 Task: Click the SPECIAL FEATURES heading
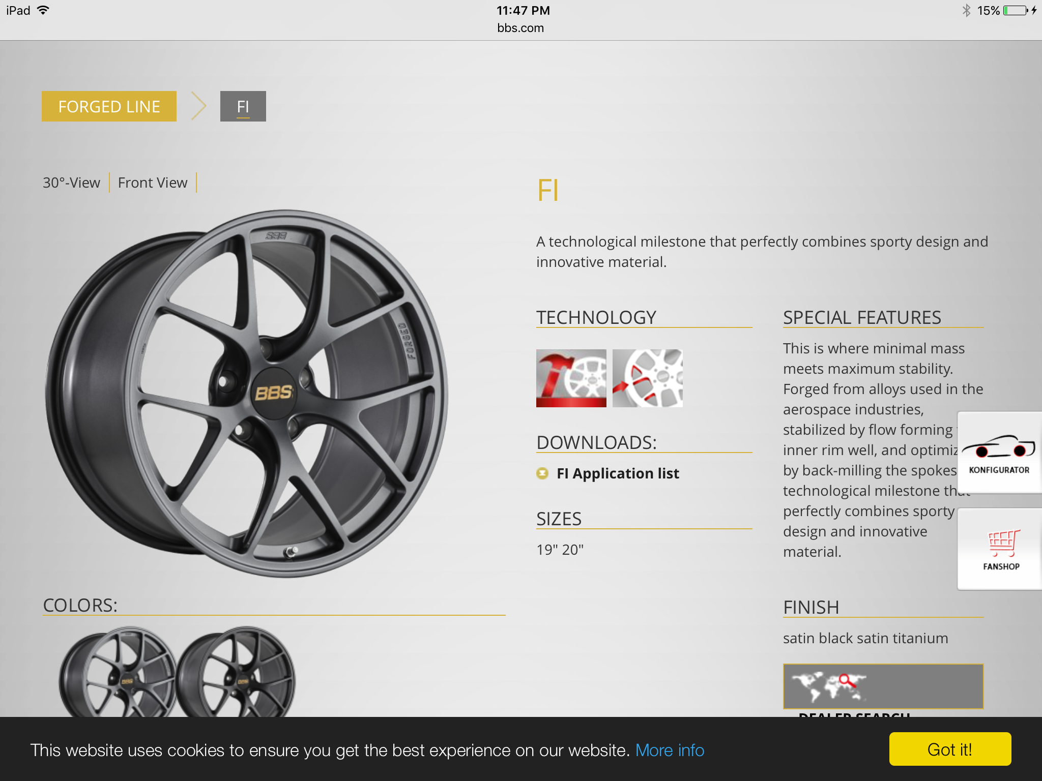coord(862,317)
